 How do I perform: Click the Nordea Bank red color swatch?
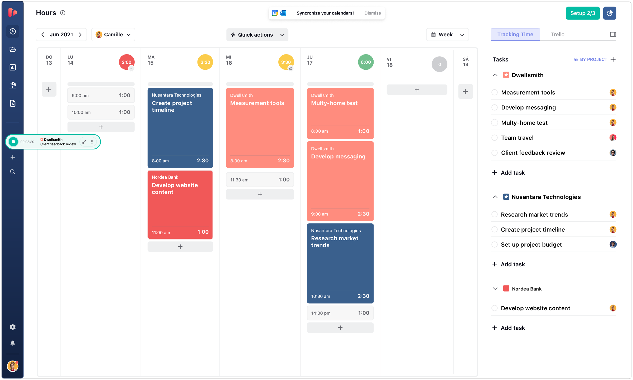click(x=506, y=288)
